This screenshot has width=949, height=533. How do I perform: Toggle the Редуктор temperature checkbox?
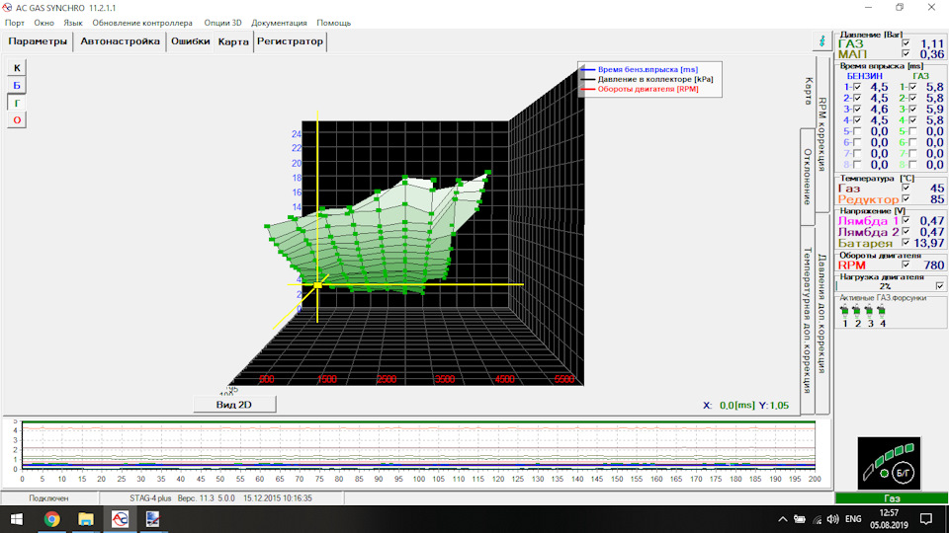pyautogui.click(x=906, y=198)
